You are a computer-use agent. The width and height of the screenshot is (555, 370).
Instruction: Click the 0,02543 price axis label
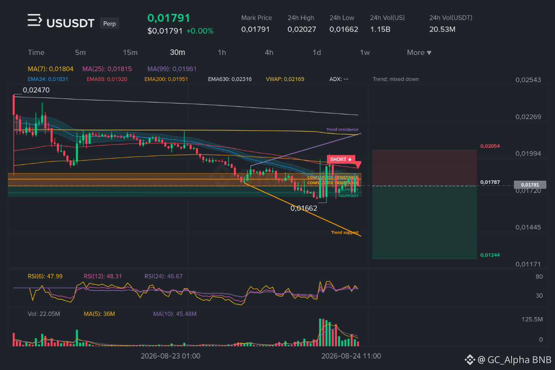528,80
